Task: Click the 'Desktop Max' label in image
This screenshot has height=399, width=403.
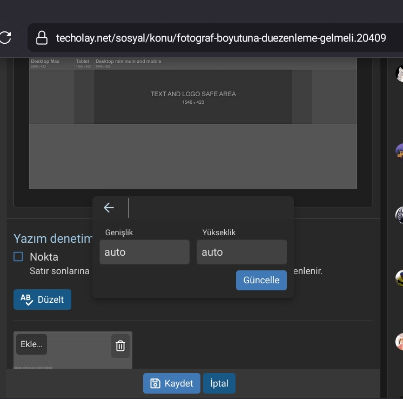Action: 45,61
